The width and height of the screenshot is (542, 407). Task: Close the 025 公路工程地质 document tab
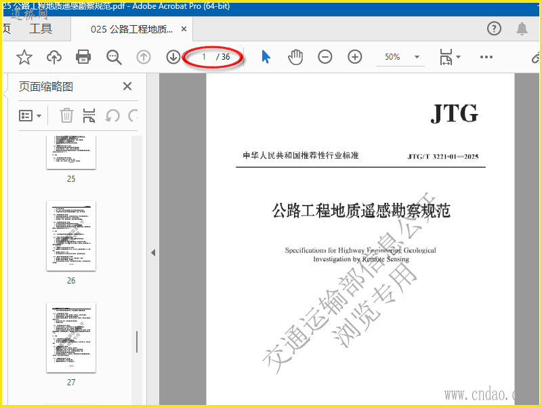[184, 29]
